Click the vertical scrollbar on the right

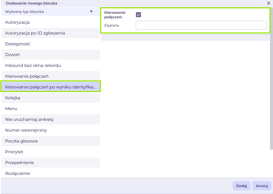[x=271, y=78]
